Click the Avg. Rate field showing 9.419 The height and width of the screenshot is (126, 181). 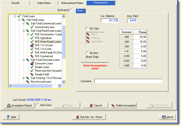pos(132,21)
